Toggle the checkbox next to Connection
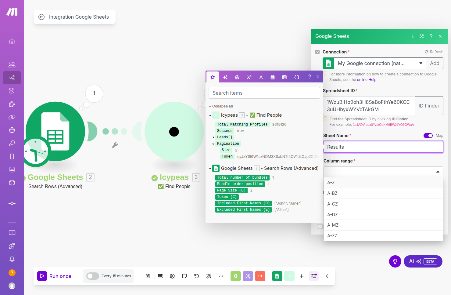 click(317, 52)
